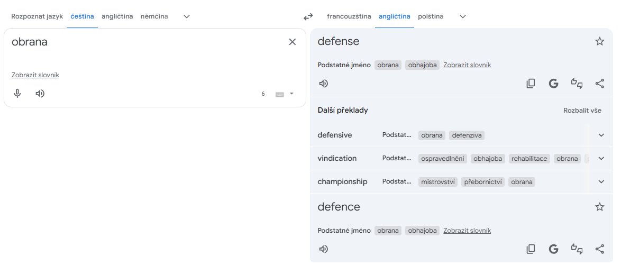
Task: Open the virtual keyboard icon
Action: [x=280, y=94]
